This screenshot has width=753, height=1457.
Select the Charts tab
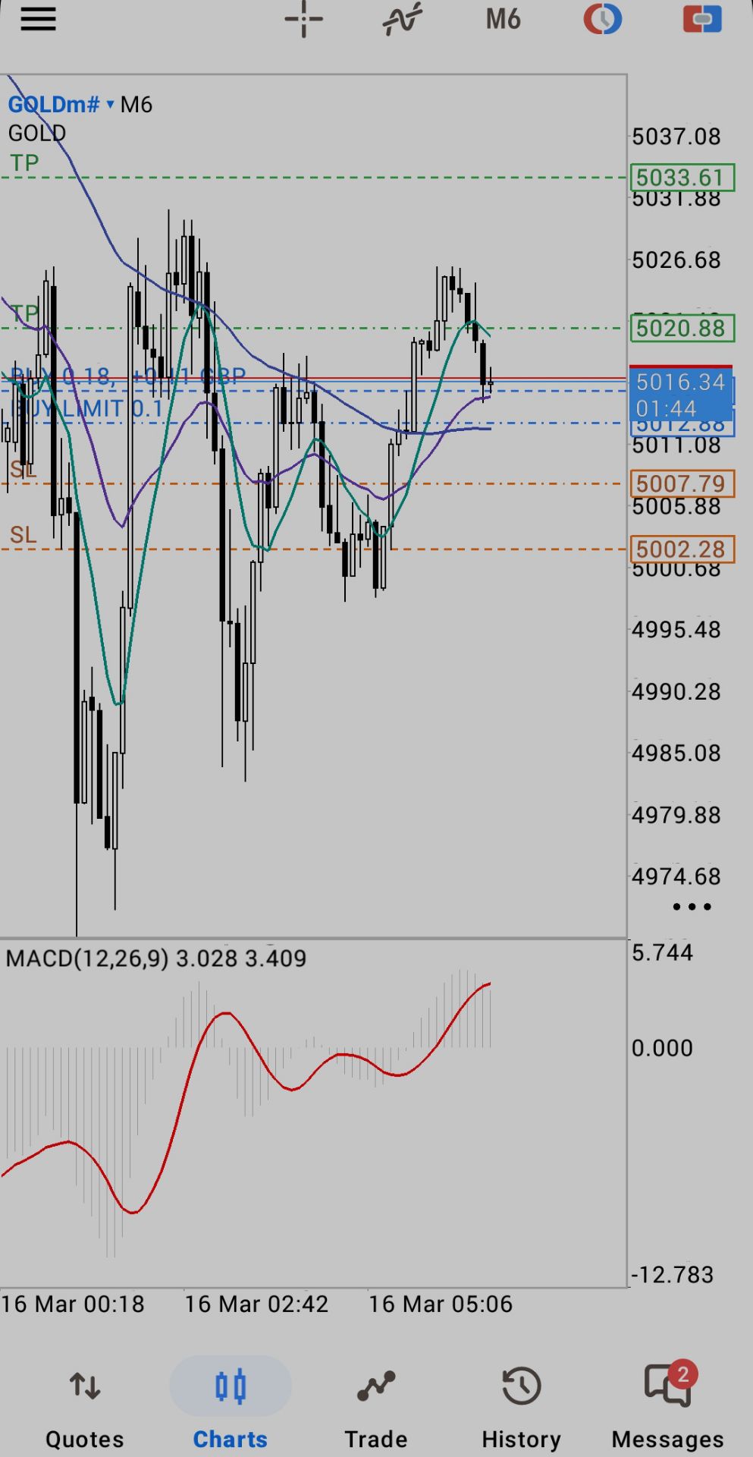(230, 1408)
